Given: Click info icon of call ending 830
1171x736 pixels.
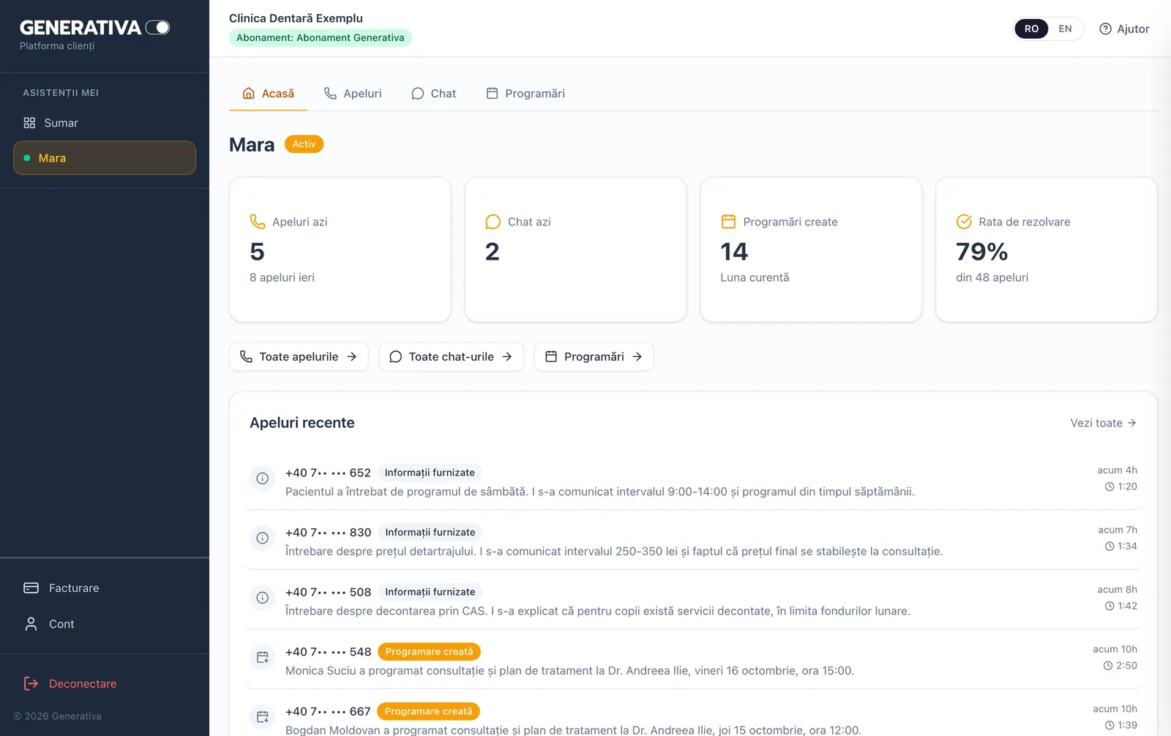Looking at the screenshot, I should (x=263, y=538).
